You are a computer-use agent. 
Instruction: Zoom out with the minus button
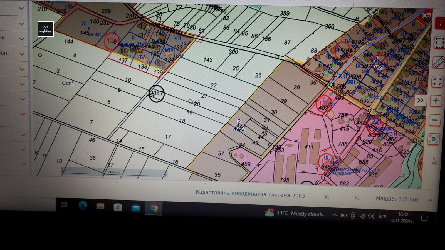pyautogui.click(x=435, y=120)
